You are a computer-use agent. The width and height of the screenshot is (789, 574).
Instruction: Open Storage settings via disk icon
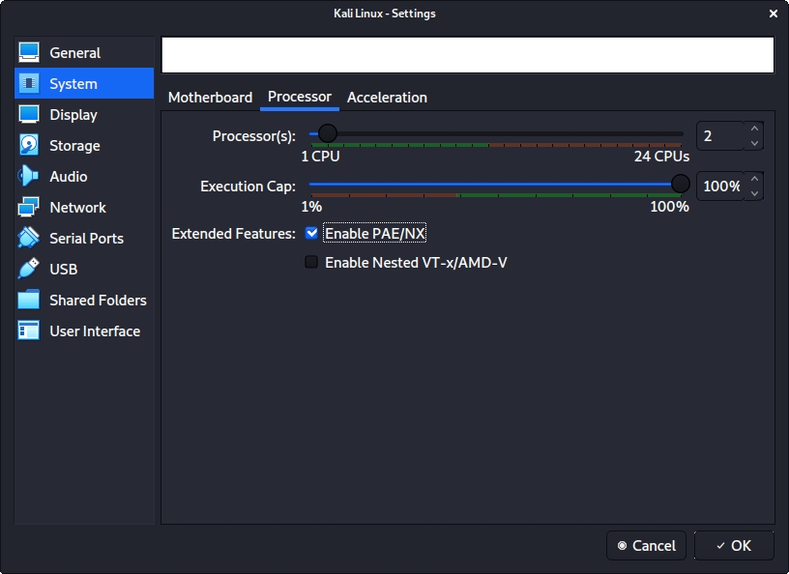pyautogui.click(x=29, y=146)
